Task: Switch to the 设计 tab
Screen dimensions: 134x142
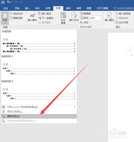Action: tap(38, 8)
